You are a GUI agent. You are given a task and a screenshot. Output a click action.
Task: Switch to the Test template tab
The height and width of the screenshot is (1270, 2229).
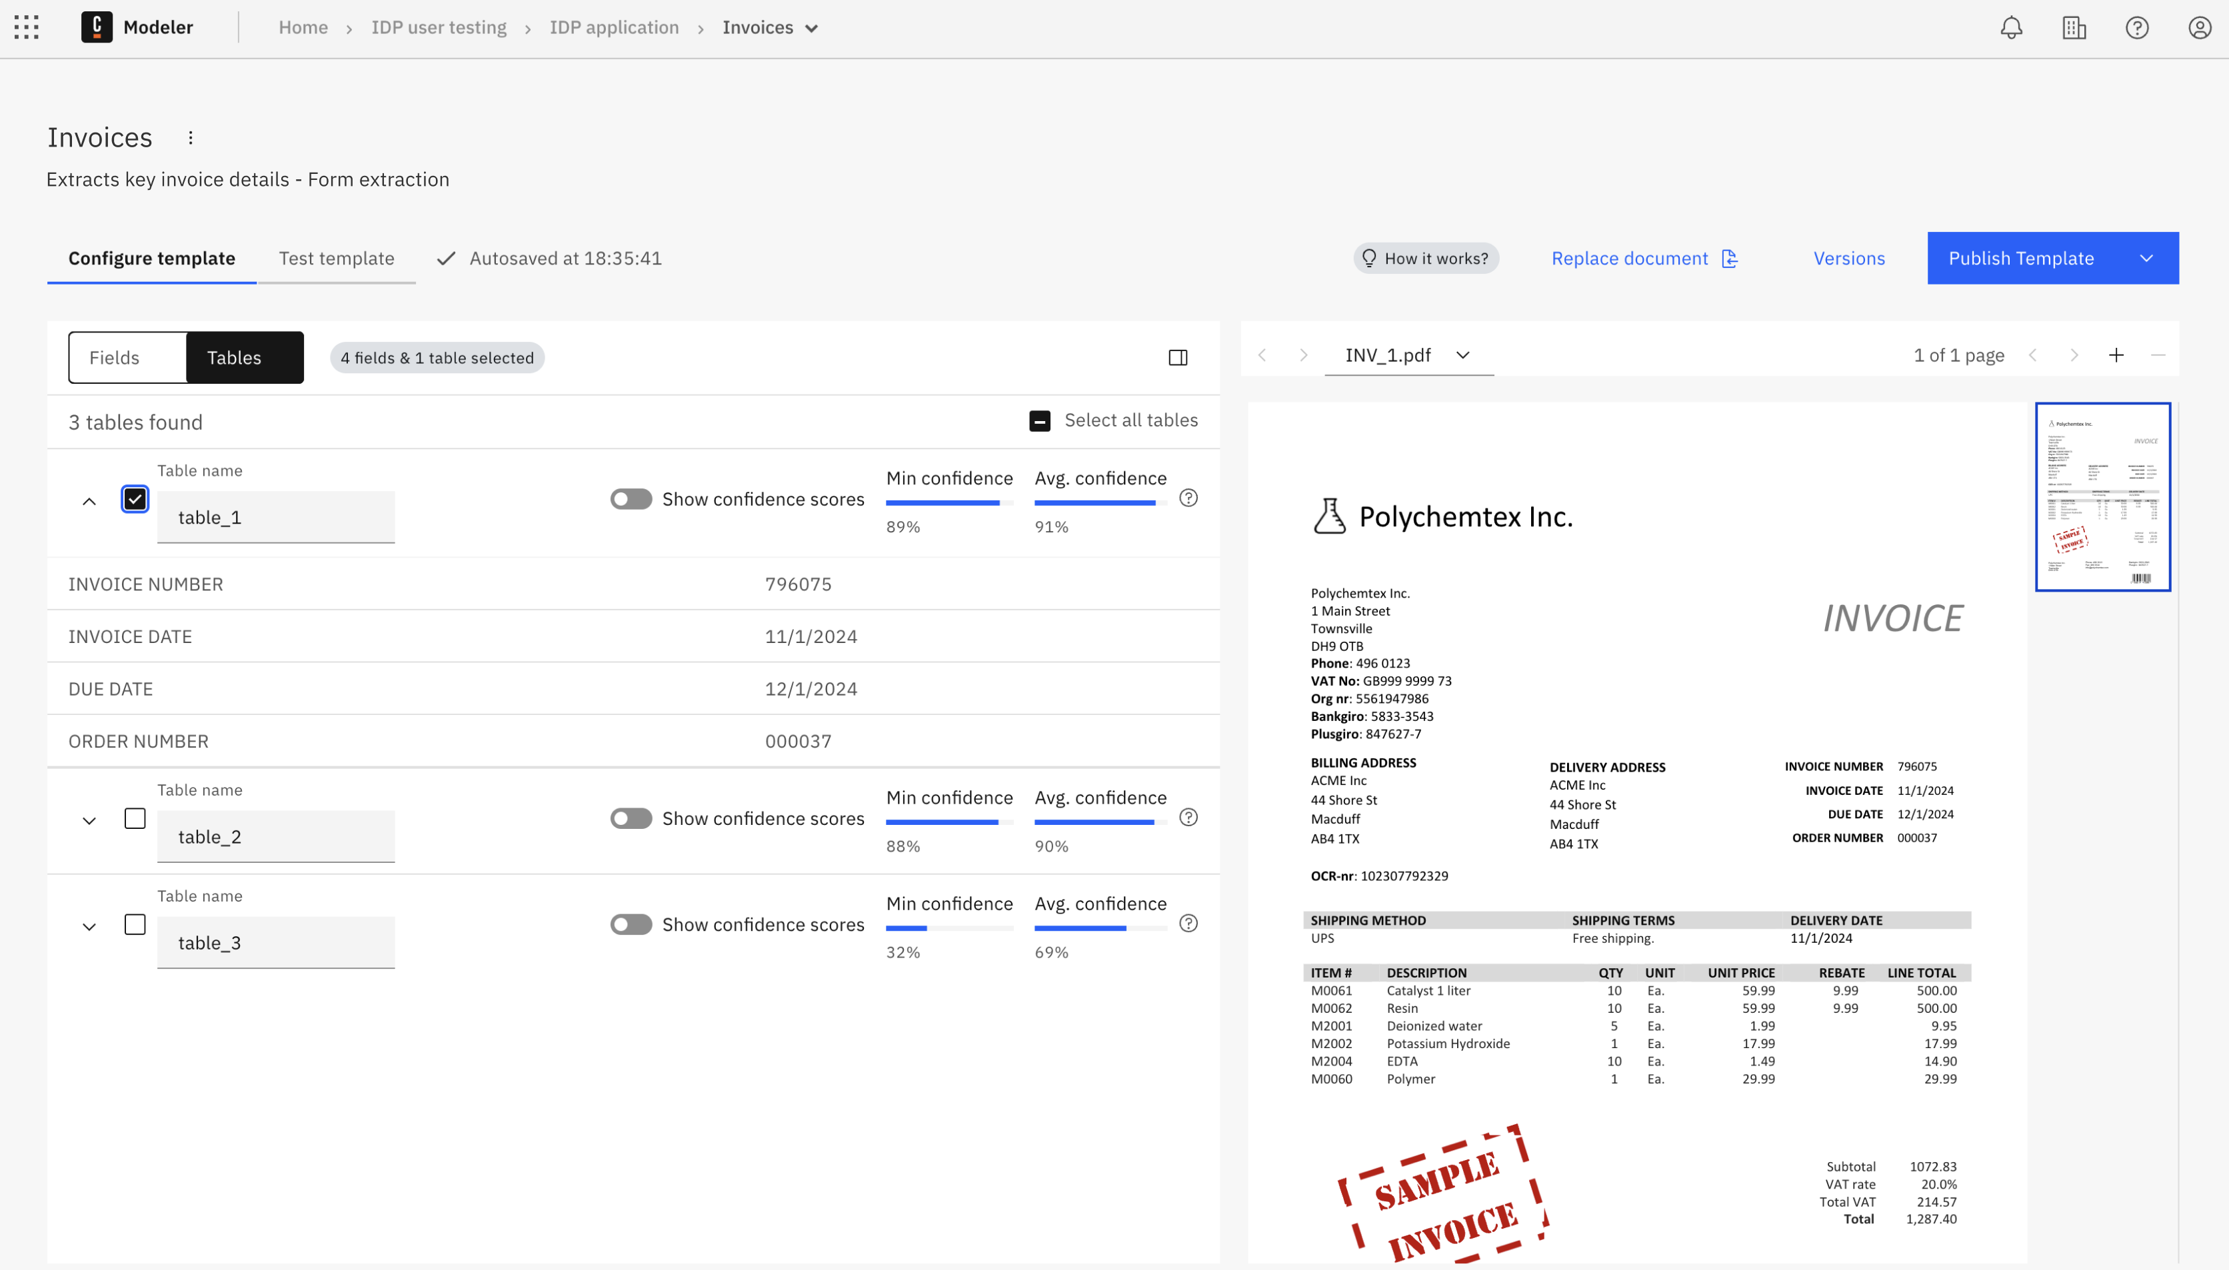point(336,258)
